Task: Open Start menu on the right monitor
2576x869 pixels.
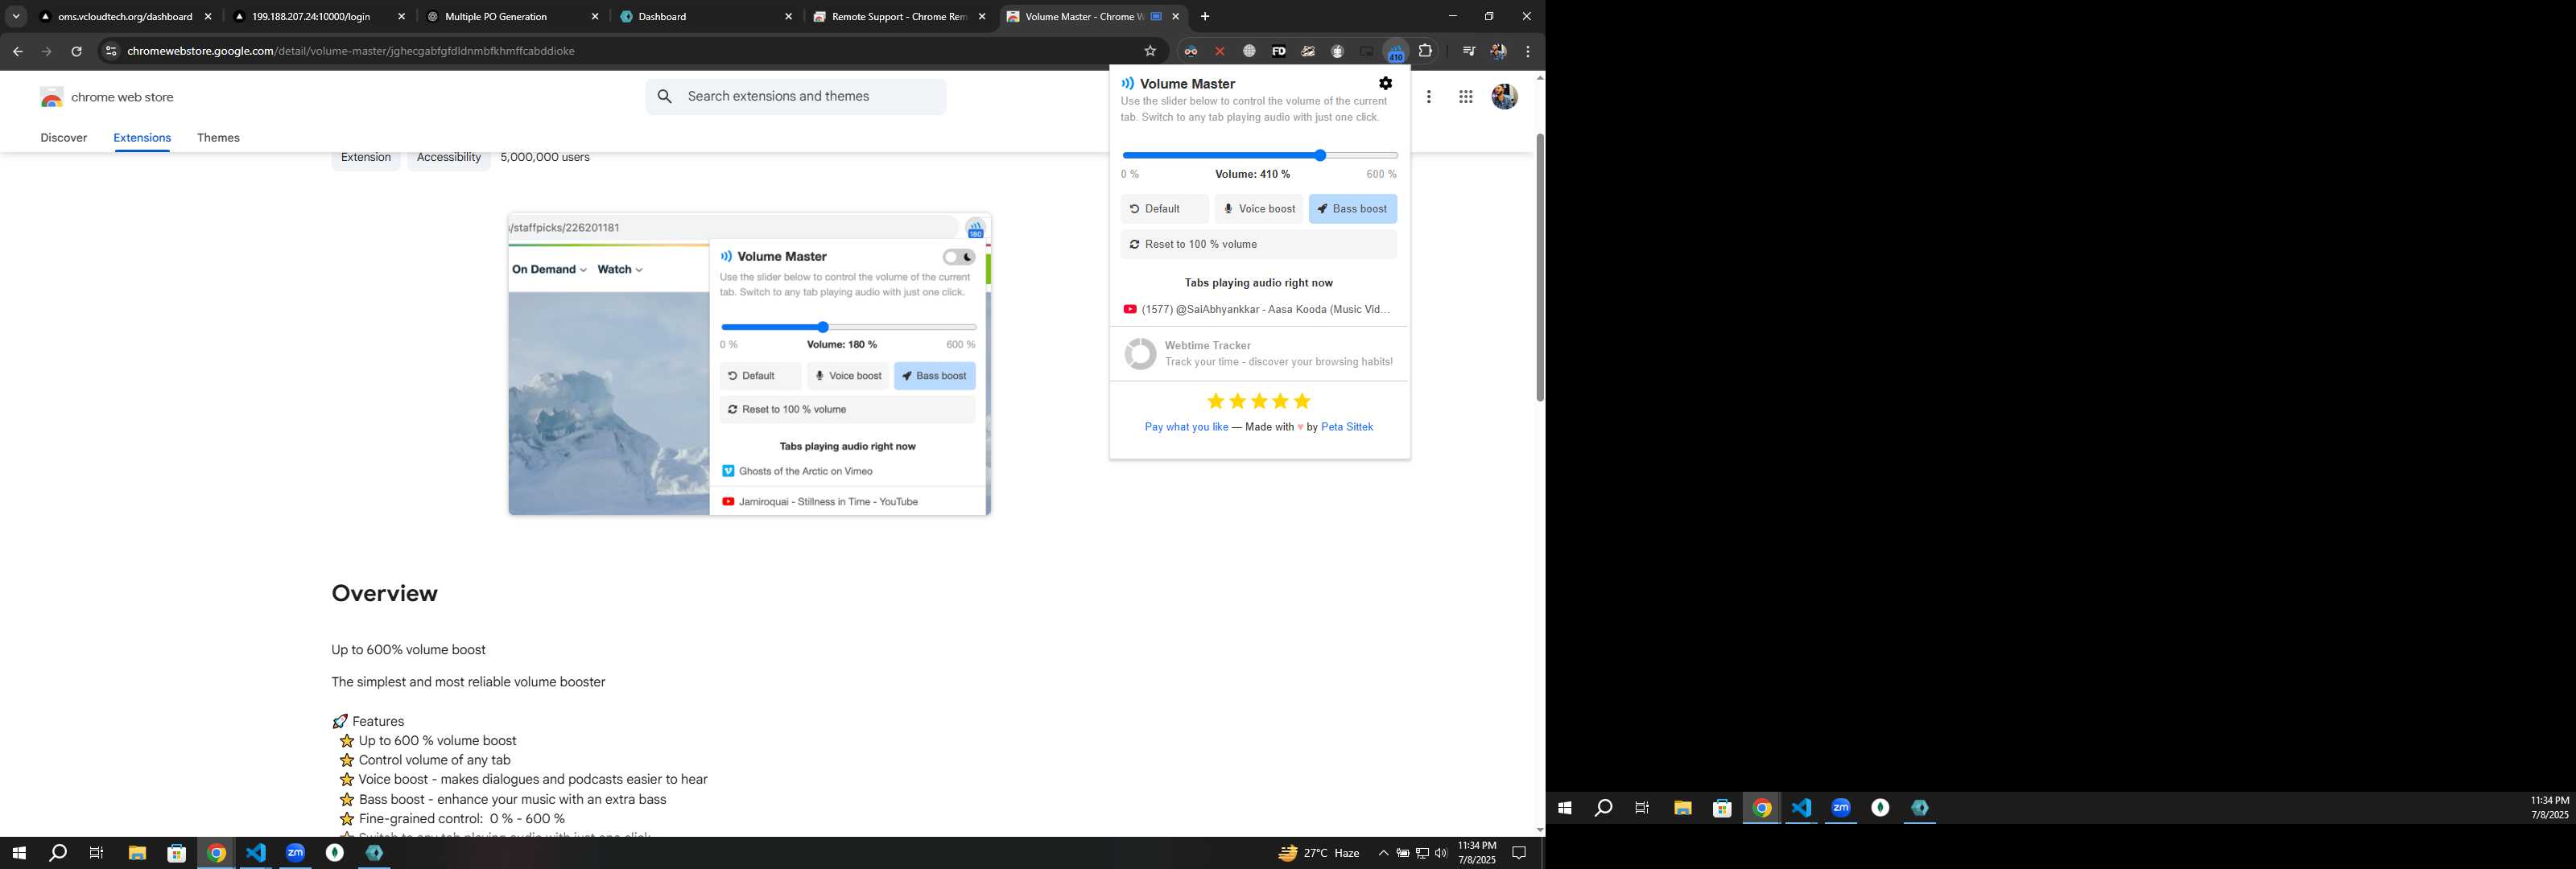Action: coord(1565,808)
